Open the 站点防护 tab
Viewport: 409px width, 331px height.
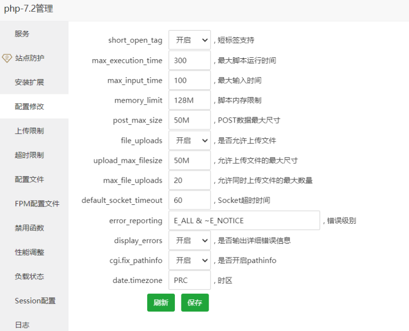[34, 58]
